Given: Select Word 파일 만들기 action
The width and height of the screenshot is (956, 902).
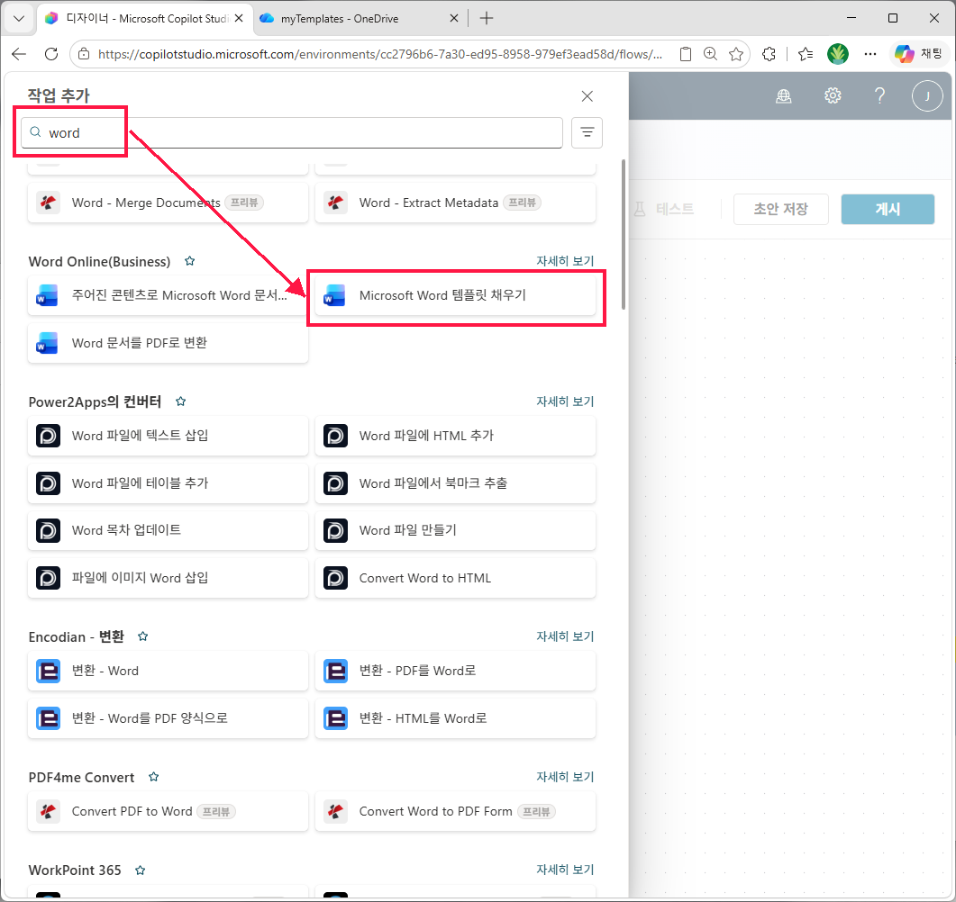Looking at the screenshot, I should (455, 530).
